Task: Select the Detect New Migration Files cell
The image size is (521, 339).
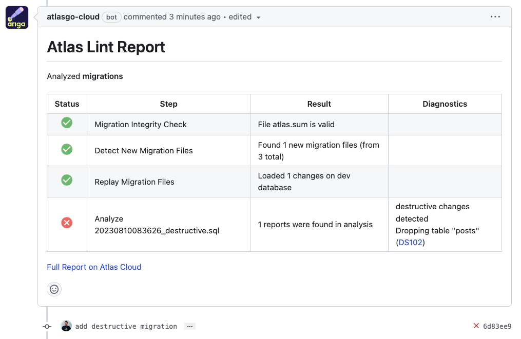Action: (x=168, y=151)
